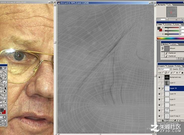Hide Layer 7
The width and height of the screenshot is (184, 135).
click(x=159, y=110)
